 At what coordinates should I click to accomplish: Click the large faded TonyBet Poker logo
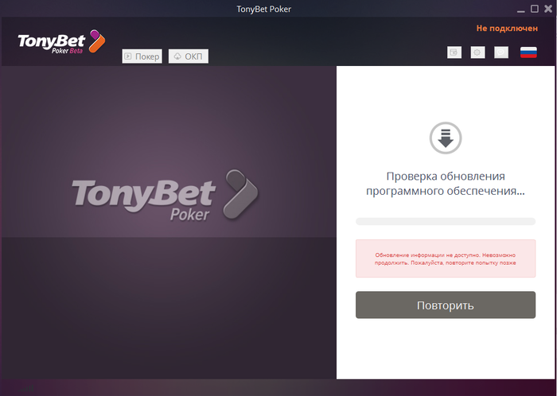coord(166,195)
